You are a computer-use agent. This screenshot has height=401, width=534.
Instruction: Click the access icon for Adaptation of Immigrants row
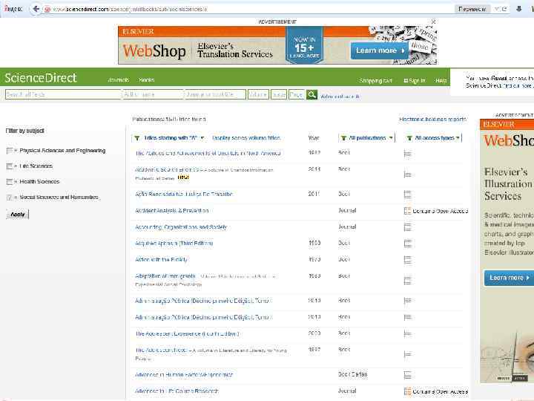(x=407, y=281)
